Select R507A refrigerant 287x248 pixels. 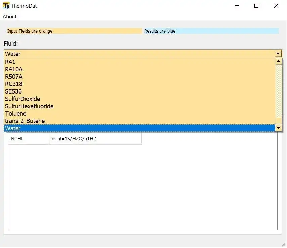click(x=13, y=76)
